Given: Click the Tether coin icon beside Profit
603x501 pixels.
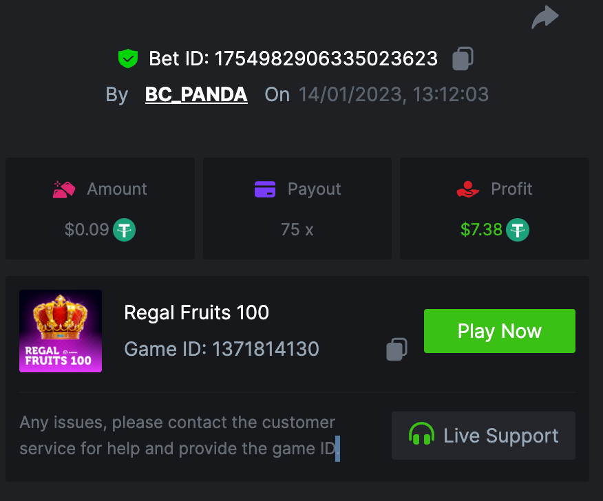Looking at the screenshot, I should coord(518,229).
